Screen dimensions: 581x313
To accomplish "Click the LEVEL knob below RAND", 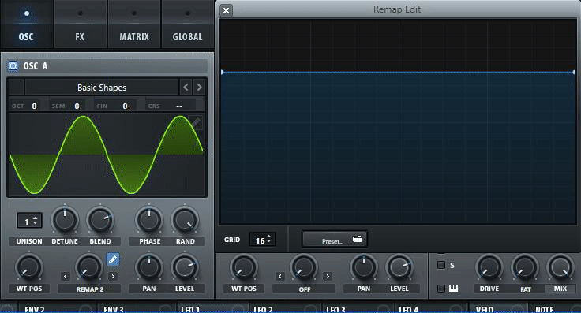I will tap(185, 267).
